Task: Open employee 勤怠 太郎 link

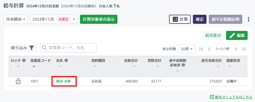Action: tap(64, 81)
